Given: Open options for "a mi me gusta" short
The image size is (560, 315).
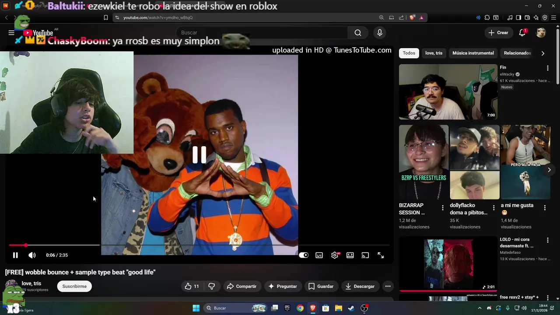Looking at the screenshot, I should tap(545, 208).
